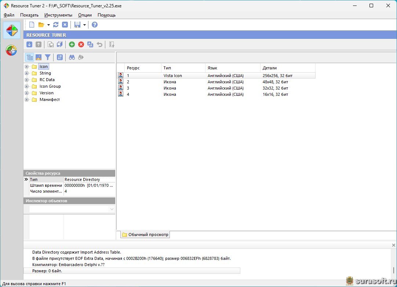Click the New file icon in the toolbar

click(x=32, y=25)
